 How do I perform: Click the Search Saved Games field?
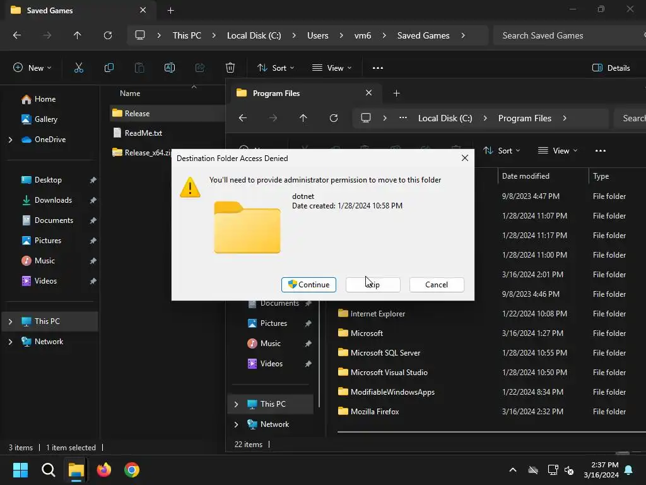click(568, 35)
